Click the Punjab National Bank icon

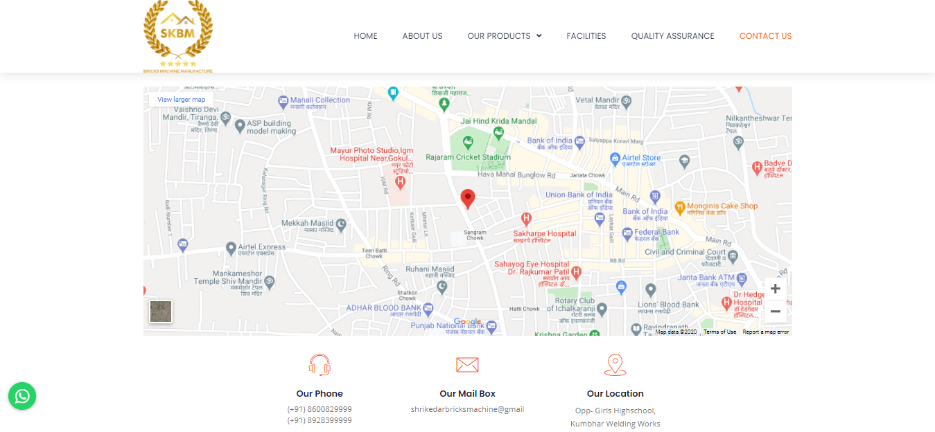[x=491, y=326]
